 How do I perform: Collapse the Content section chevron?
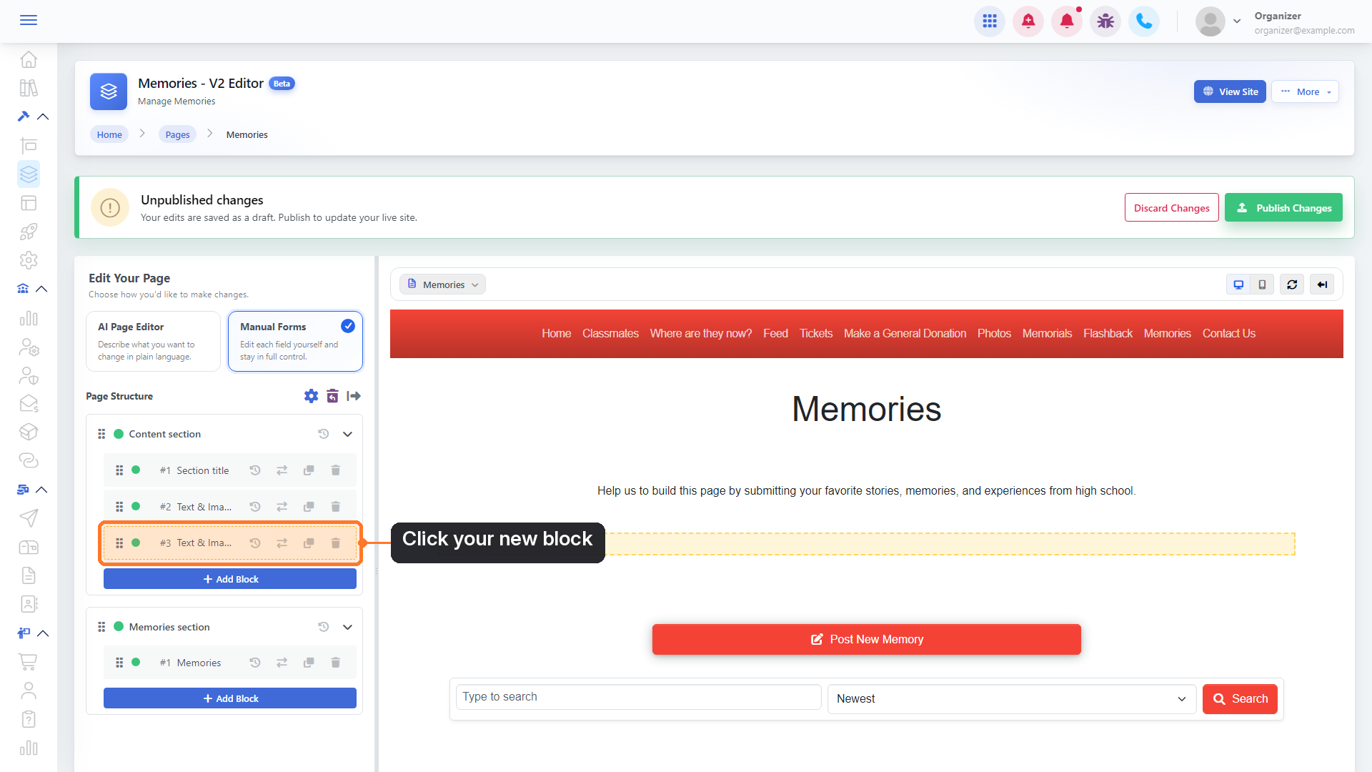[347, 434]
